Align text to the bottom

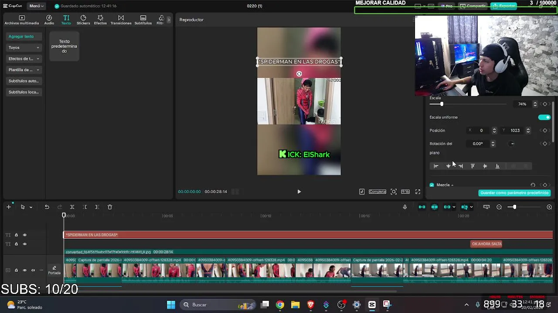click(x=497, y=166)
